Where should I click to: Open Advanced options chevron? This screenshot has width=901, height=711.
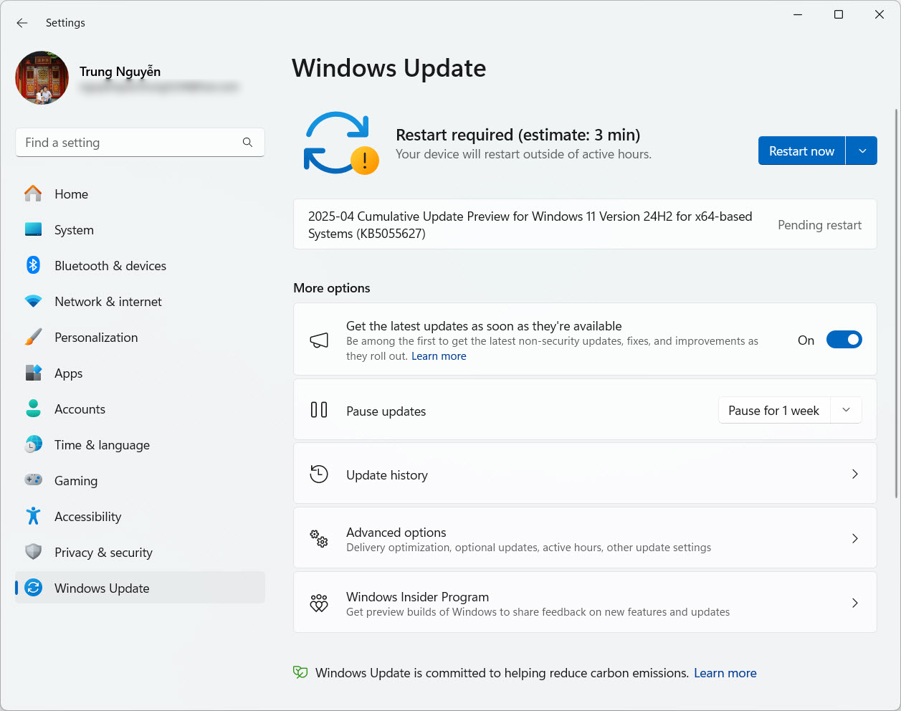pos(854,538)
